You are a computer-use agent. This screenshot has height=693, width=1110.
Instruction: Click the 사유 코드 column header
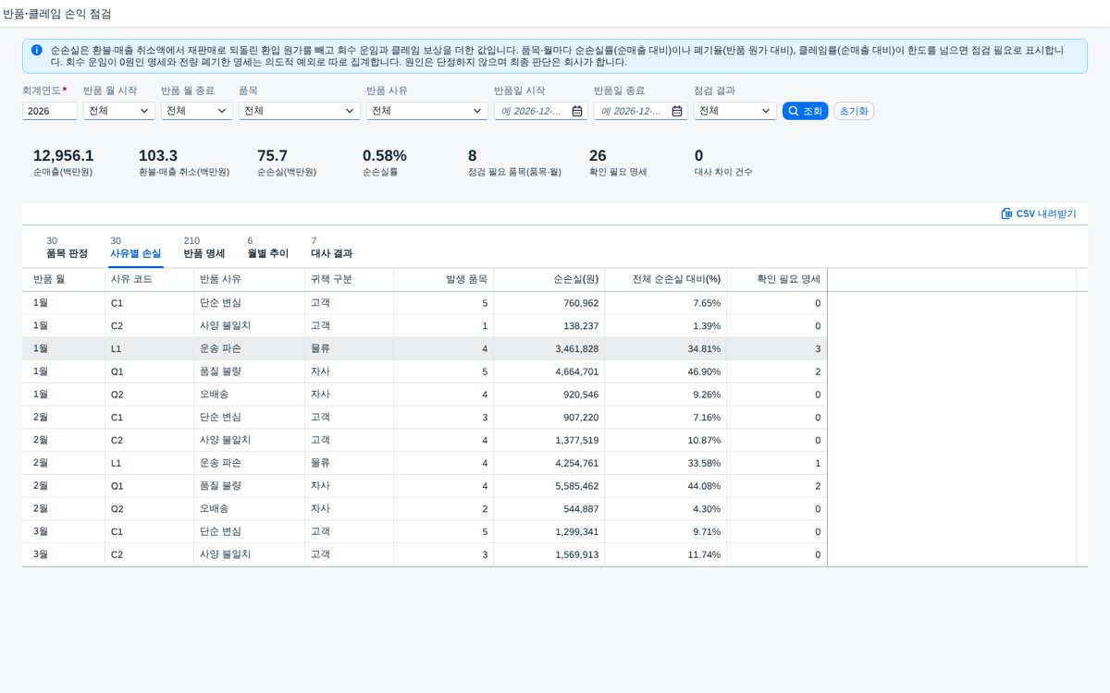pos(149,279)
